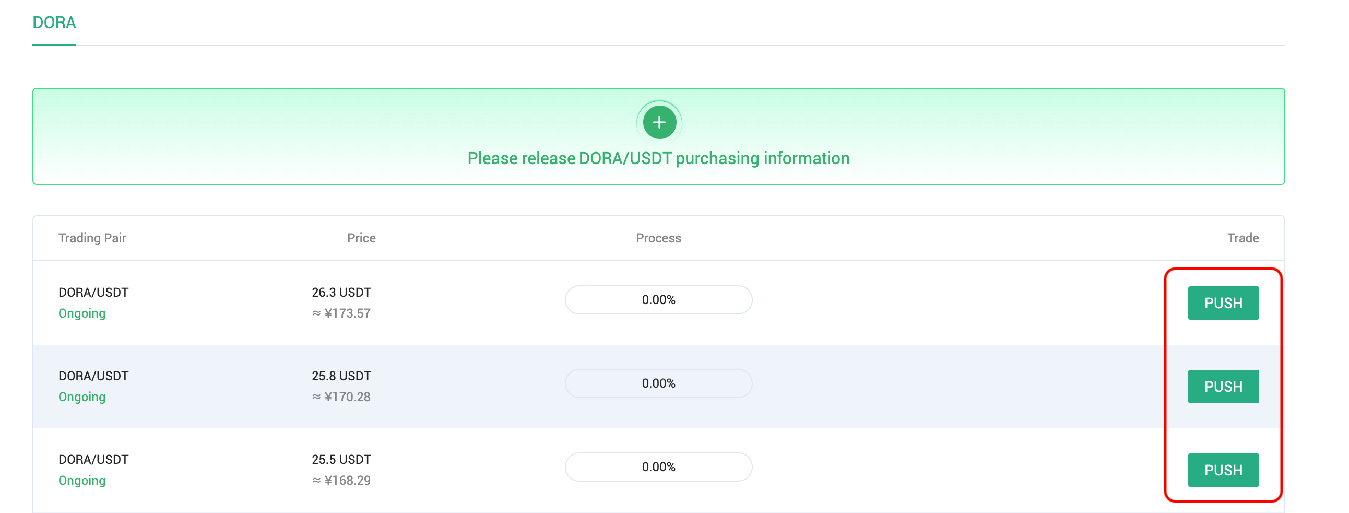Click the 25.8 USDT price

341,376
